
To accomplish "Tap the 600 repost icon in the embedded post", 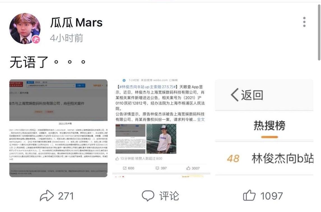I will pyautogui.click(x=125, y=168).
